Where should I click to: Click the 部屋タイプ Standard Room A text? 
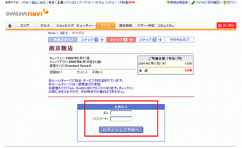[70, 65]
